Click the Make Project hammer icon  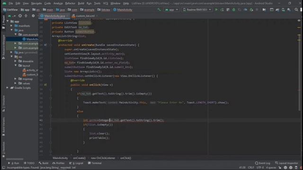[x=159, y=9]
